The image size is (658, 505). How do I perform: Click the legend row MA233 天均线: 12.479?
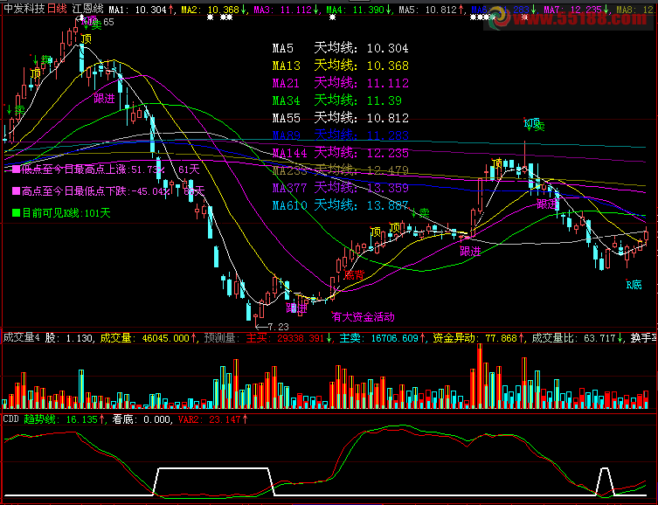tap(340, 170)
